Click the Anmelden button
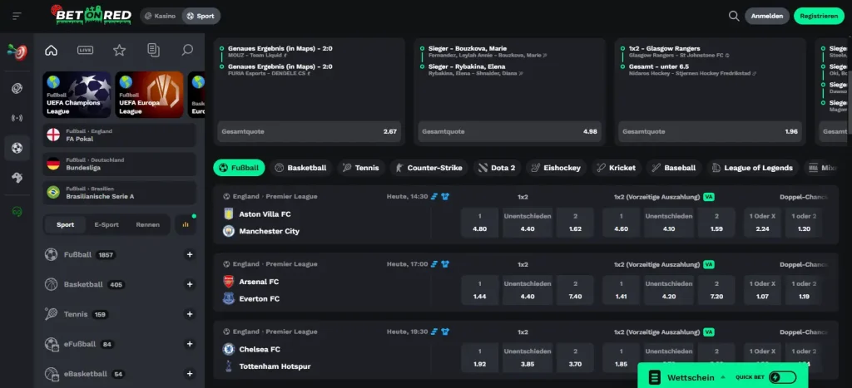Image resolution: width=852 pixels, height=388 pixels. click(766, 17)
